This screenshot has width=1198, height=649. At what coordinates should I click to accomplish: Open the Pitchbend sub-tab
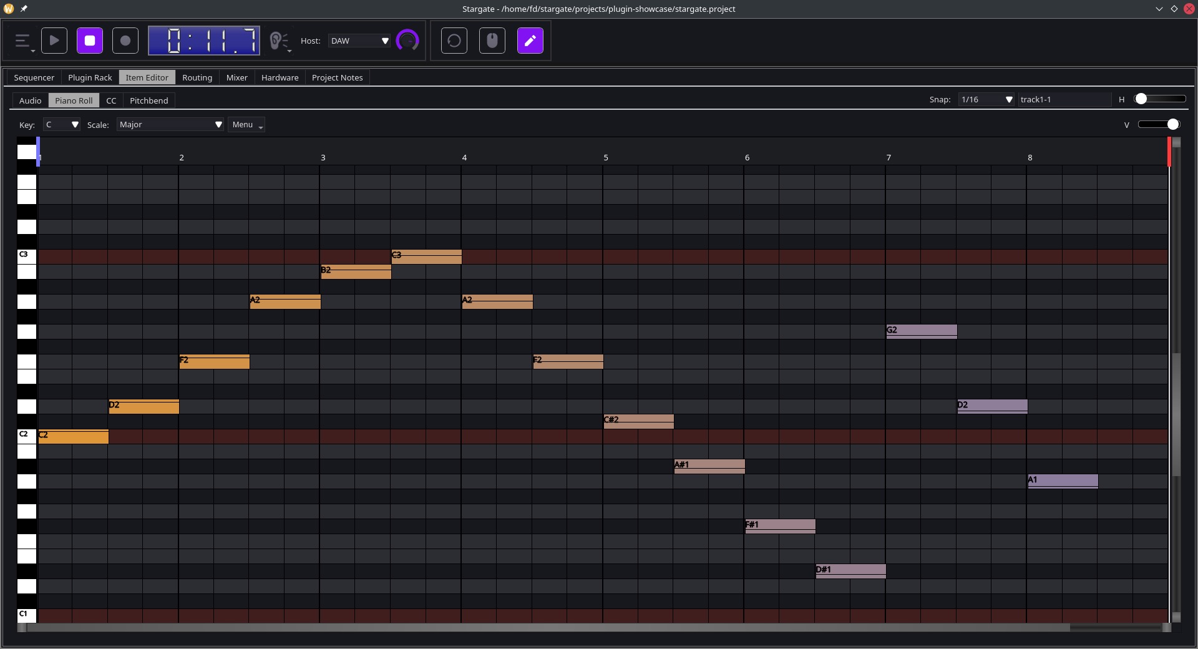[x=149, y=100]
